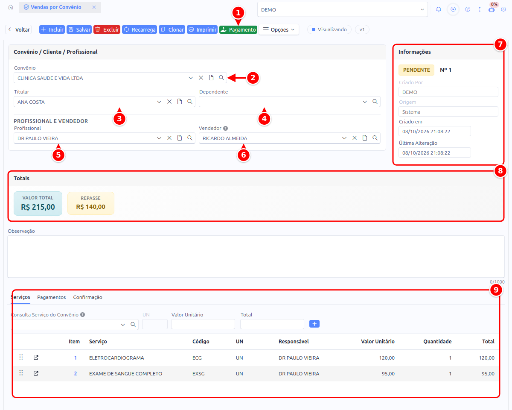The image size is (512, 410).
Task: Clear the Titular field with its X icon
Action: click(169, 102)
